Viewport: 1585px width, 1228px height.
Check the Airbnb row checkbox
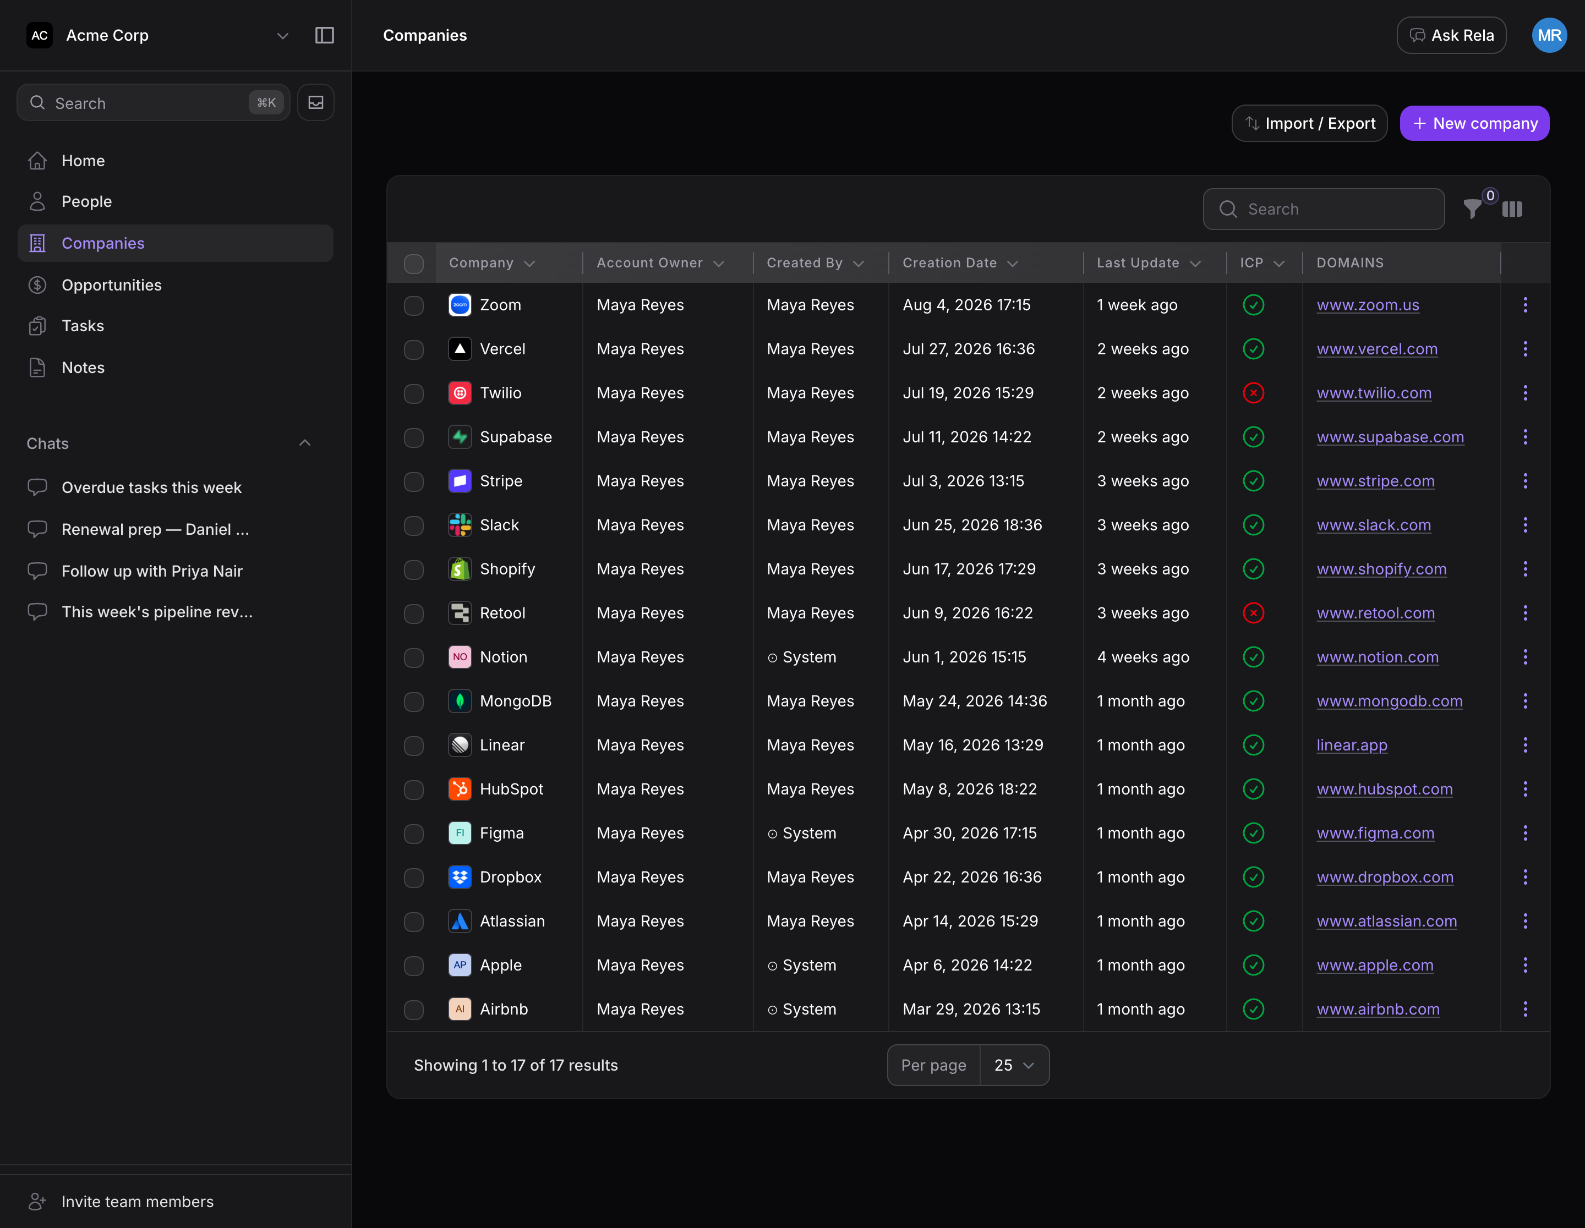pos(414,1010)
